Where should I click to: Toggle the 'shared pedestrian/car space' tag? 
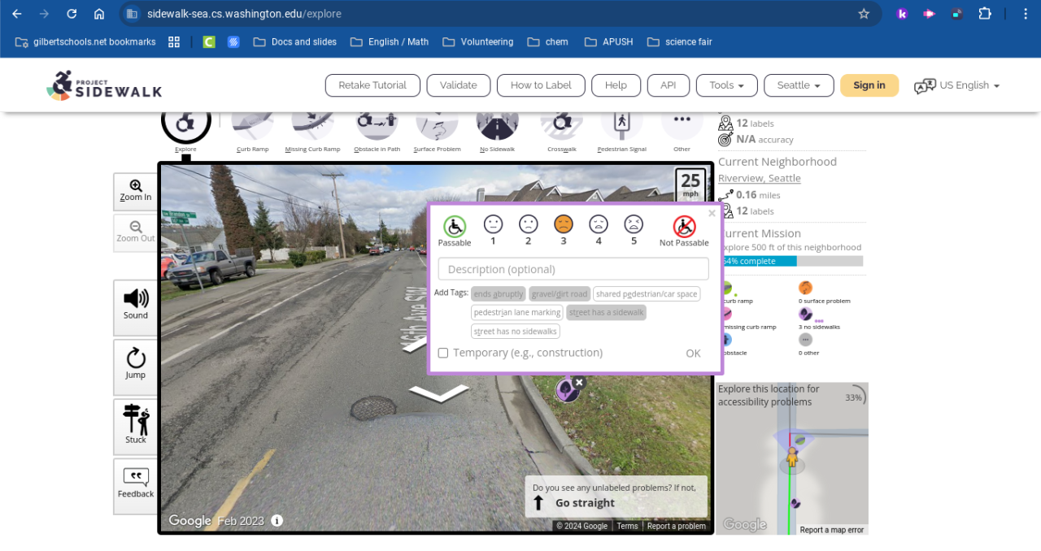(x=647, y=294)
